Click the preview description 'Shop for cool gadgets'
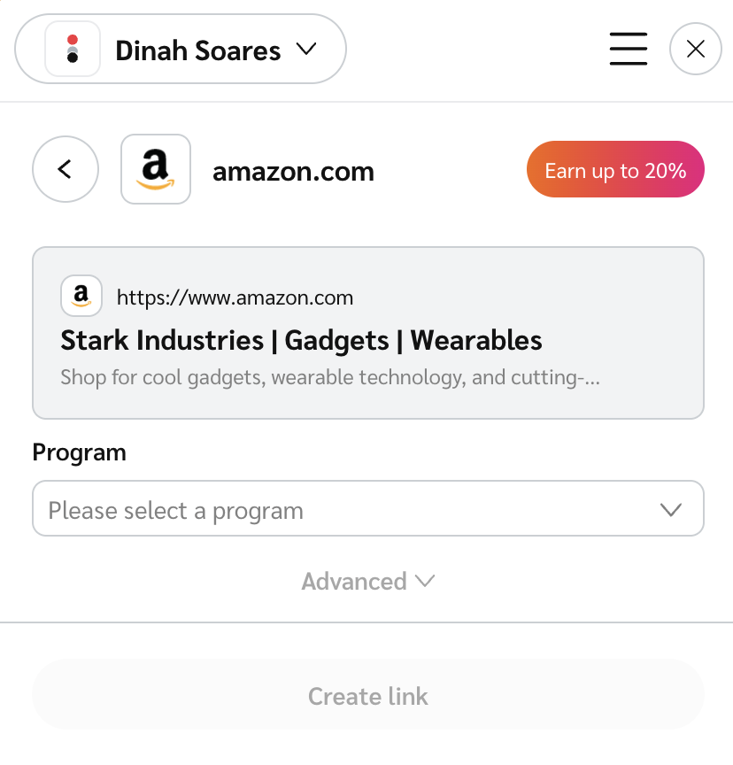 330,378
